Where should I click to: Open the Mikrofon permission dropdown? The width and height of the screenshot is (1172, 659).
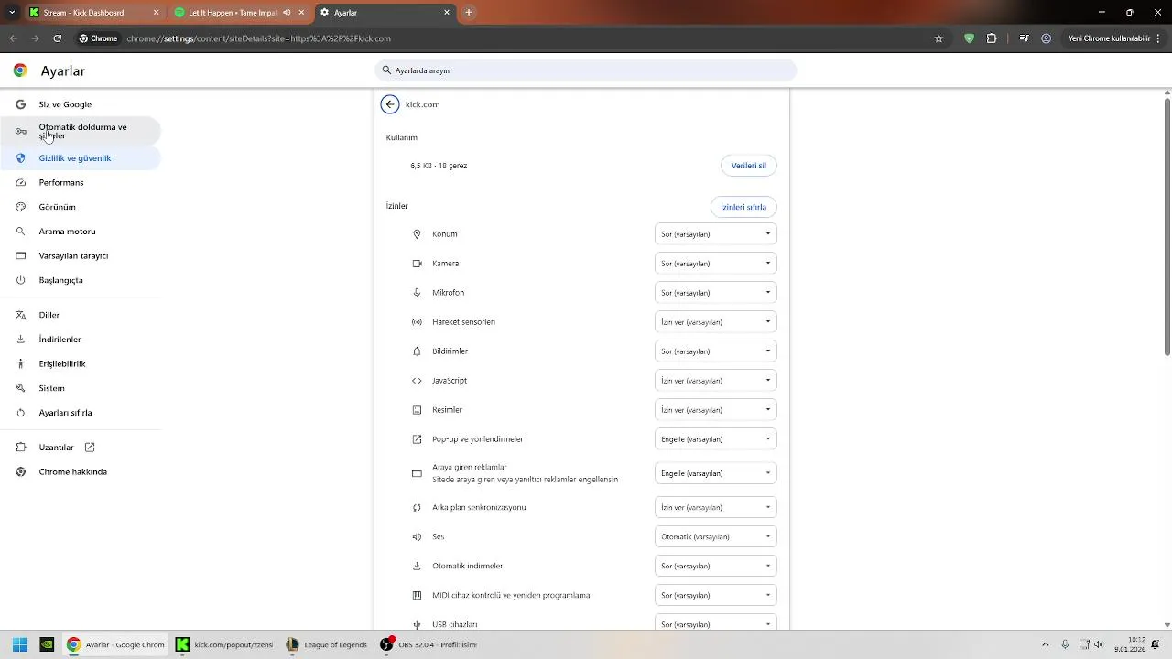click(x=716, y=293)
